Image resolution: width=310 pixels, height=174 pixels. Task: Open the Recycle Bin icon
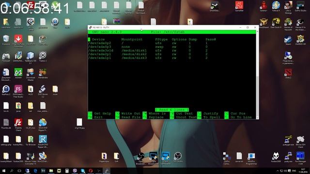tap(6, 40)
